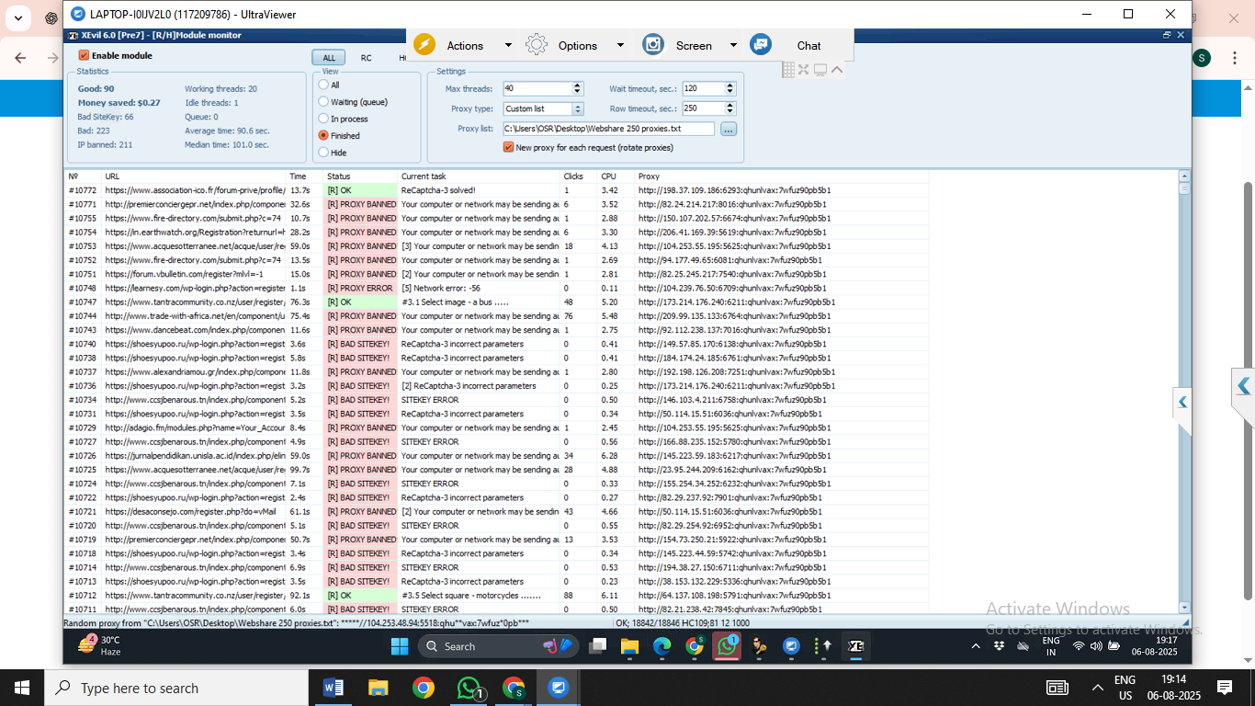
Task: Click the fullscreen expand arrows icon
Action: [x=804, y=70]
